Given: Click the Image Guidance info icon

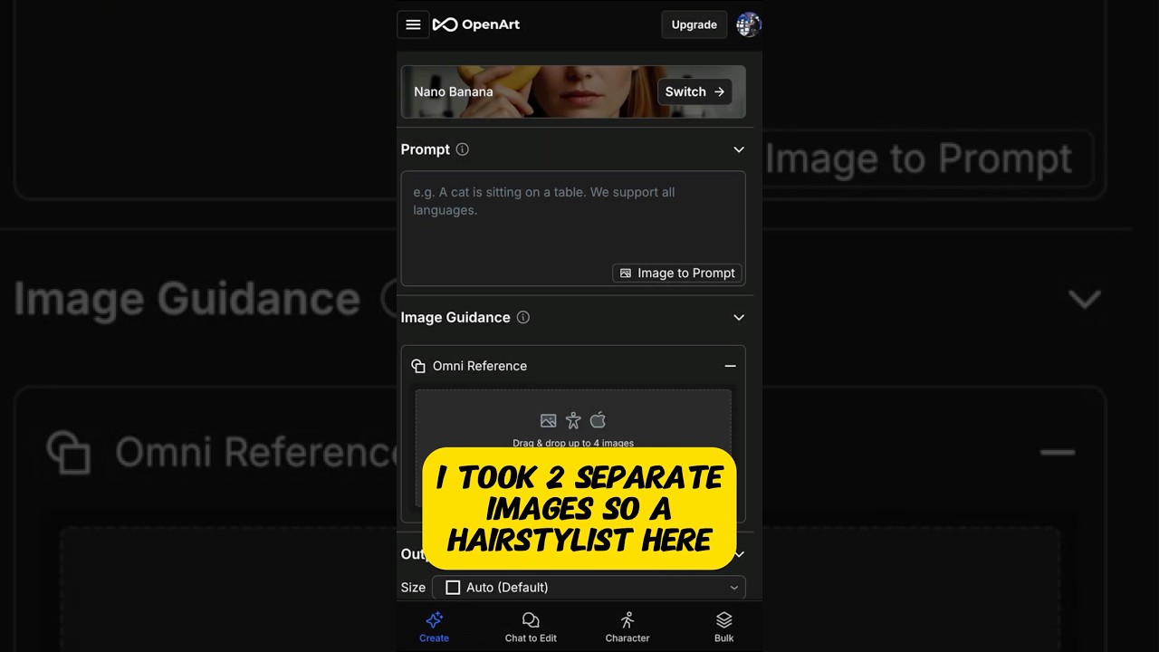Looking at the screenshot, I should (x=523, y=317).
